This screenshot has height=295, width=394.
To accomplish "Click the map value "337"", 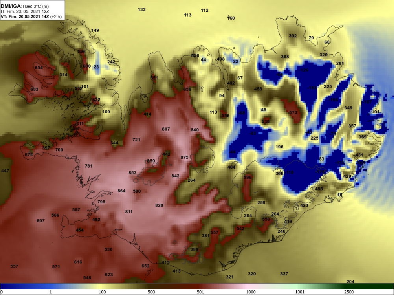I will (x=284, y=274).
